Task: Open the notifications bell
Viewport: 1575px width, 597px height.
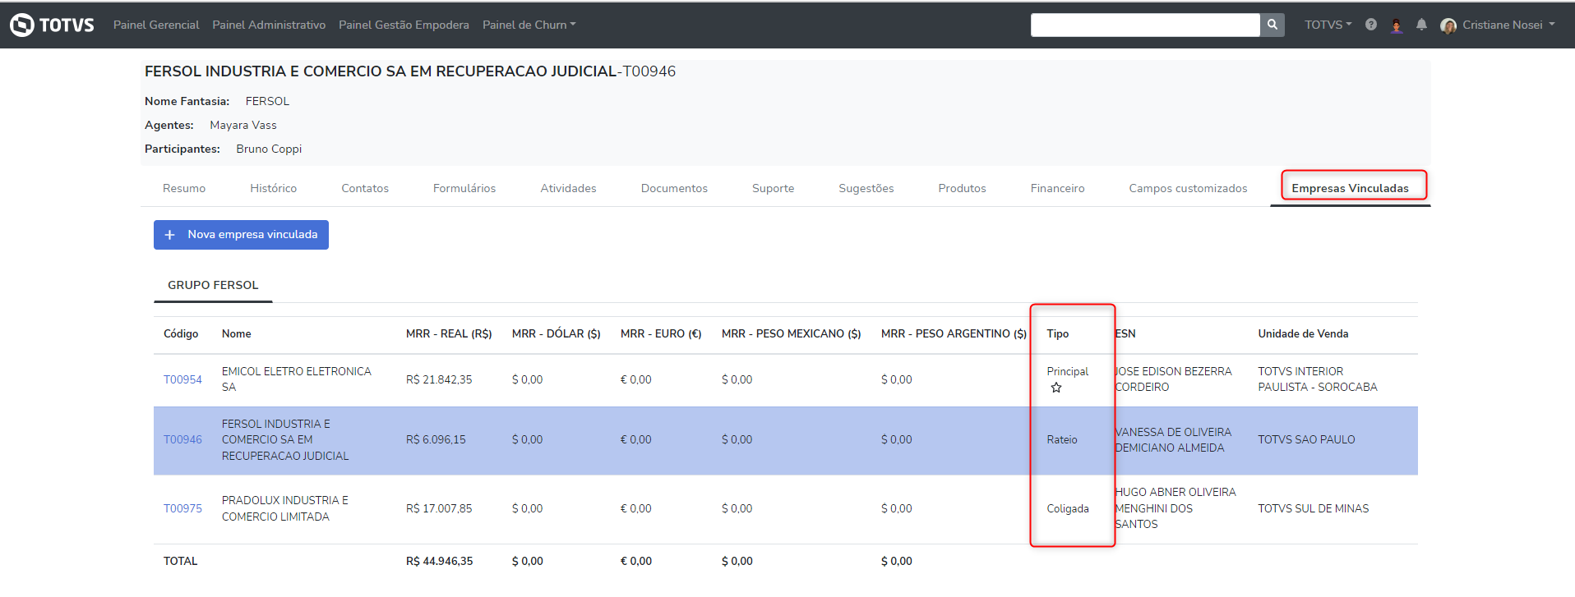Action: pos(1421,25)
